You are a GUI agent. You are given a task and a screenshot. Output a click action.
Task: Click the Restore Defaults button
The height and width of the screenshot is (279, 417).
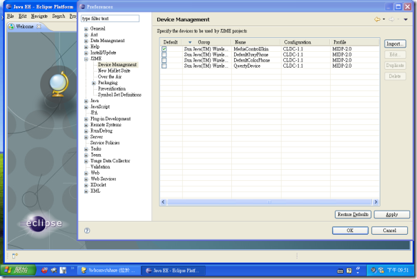coord(353,214)
